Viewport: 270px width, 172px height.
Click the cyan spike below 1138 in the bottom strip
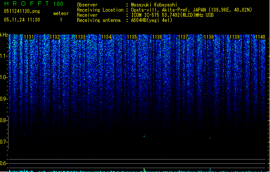pyautogui.click(x=210, y=170)
